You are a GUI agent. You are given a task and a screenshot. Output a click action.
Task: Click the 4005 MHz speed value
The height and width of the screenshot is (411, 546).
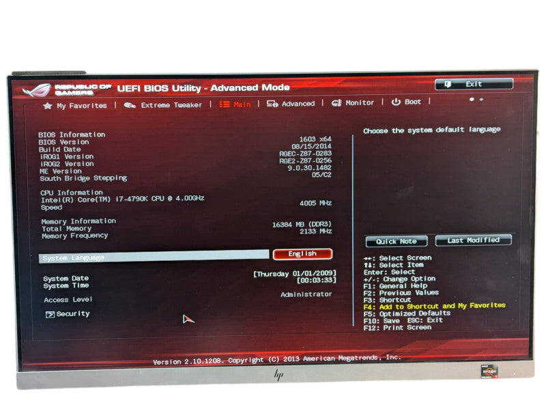(x=315, y=203)
